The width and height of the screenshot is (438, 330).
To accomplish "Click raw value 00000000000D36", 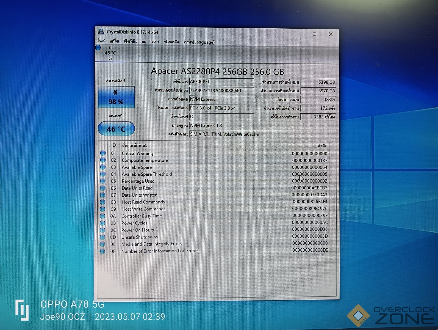I will (x=310, y=229).
